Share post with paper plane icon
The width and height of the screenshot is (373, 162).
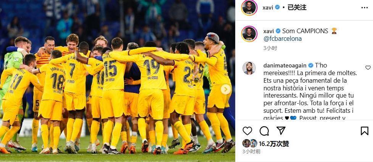tap(281, 131)
